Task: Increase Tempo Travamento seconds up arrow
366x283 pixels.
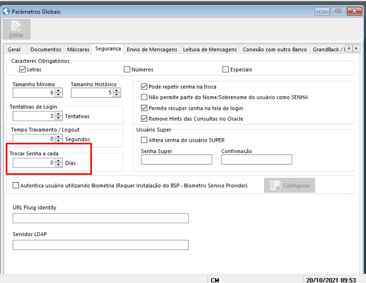Action: point(59,137)
